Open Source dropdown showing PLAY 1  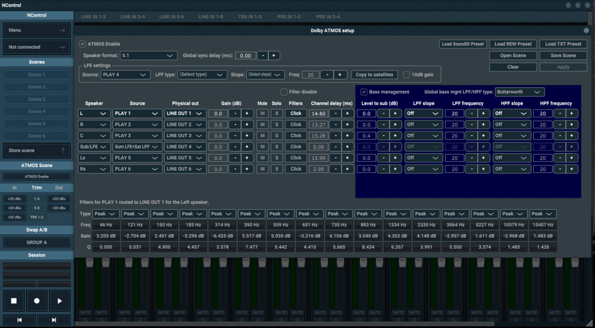[137, 113]
